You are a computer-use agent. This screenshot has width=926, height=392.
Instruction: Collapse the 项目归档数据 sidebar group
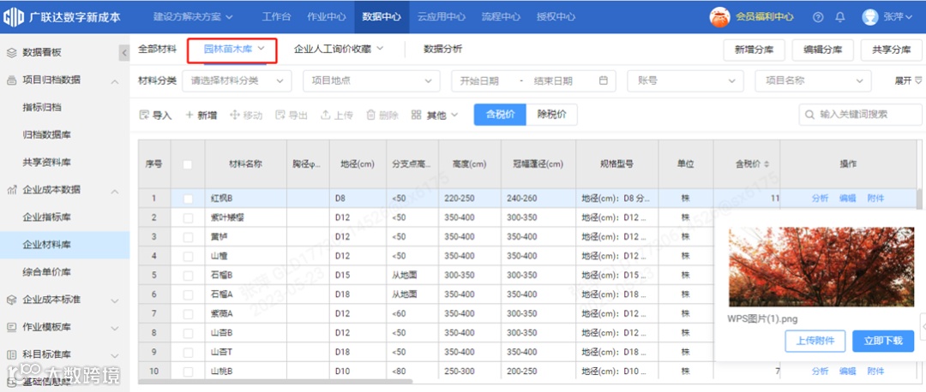click(x=115, y=80)
